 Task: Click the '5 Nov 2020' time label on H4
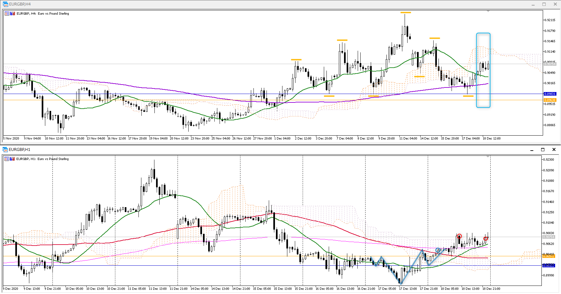[x=11, y=139]
